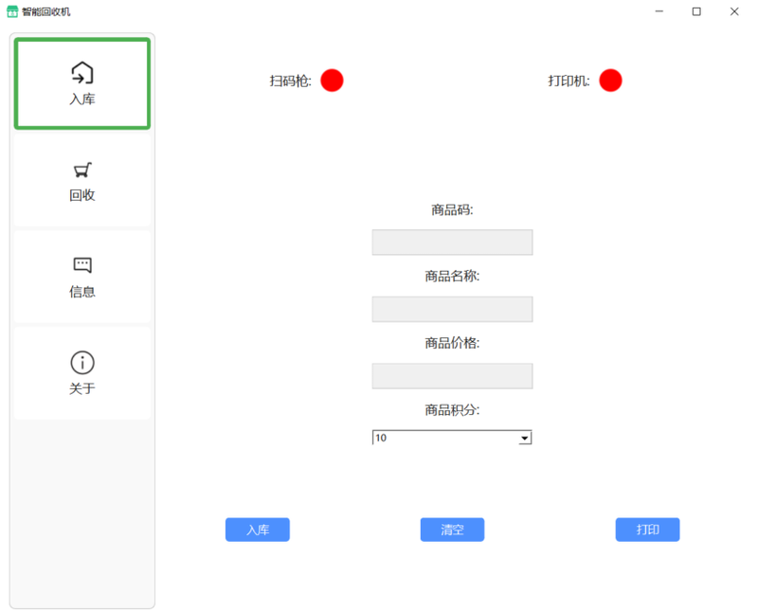This screenshot has height=611, width=758.
Task: Click the 扫码枪: label
Action: (x=291, y=81)
